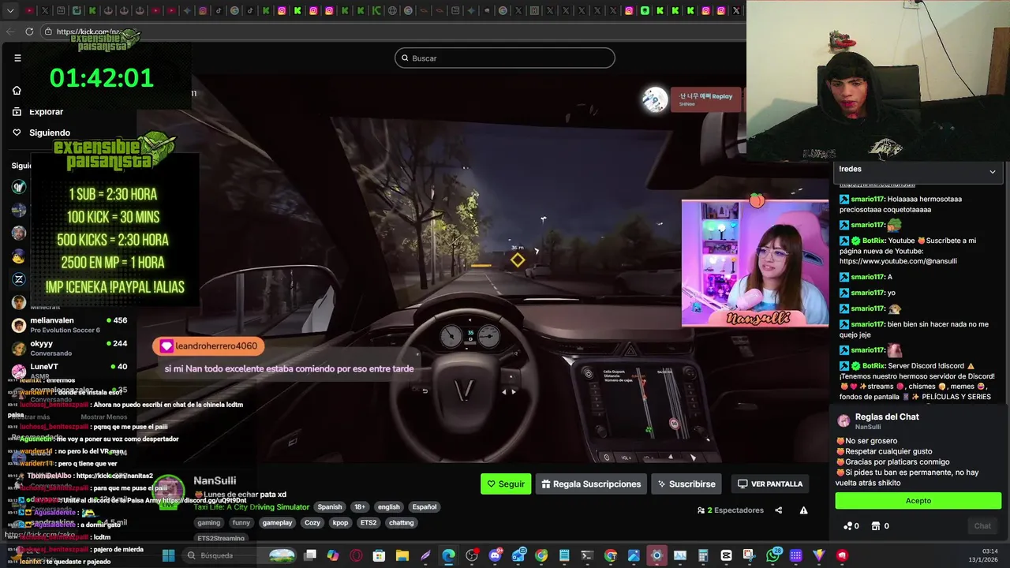Open Calculator from the taskbar
Viewport: 1010px width, 568px height.
coord(703,555)
